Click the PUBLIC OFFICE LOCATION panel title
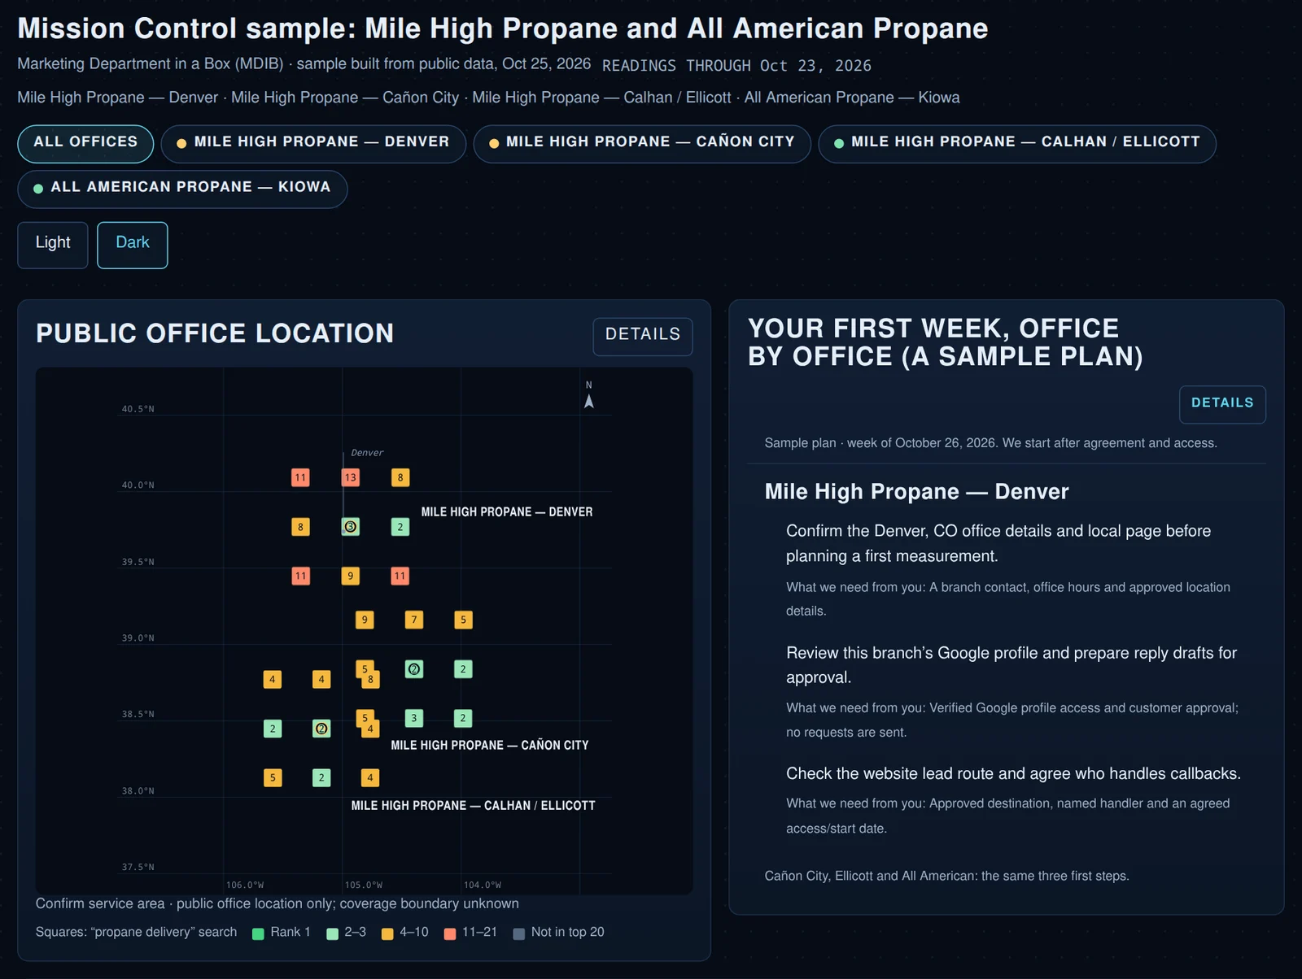Viewport: 1302px width, 979px height. pyautogui.click(x=215, y=333)
